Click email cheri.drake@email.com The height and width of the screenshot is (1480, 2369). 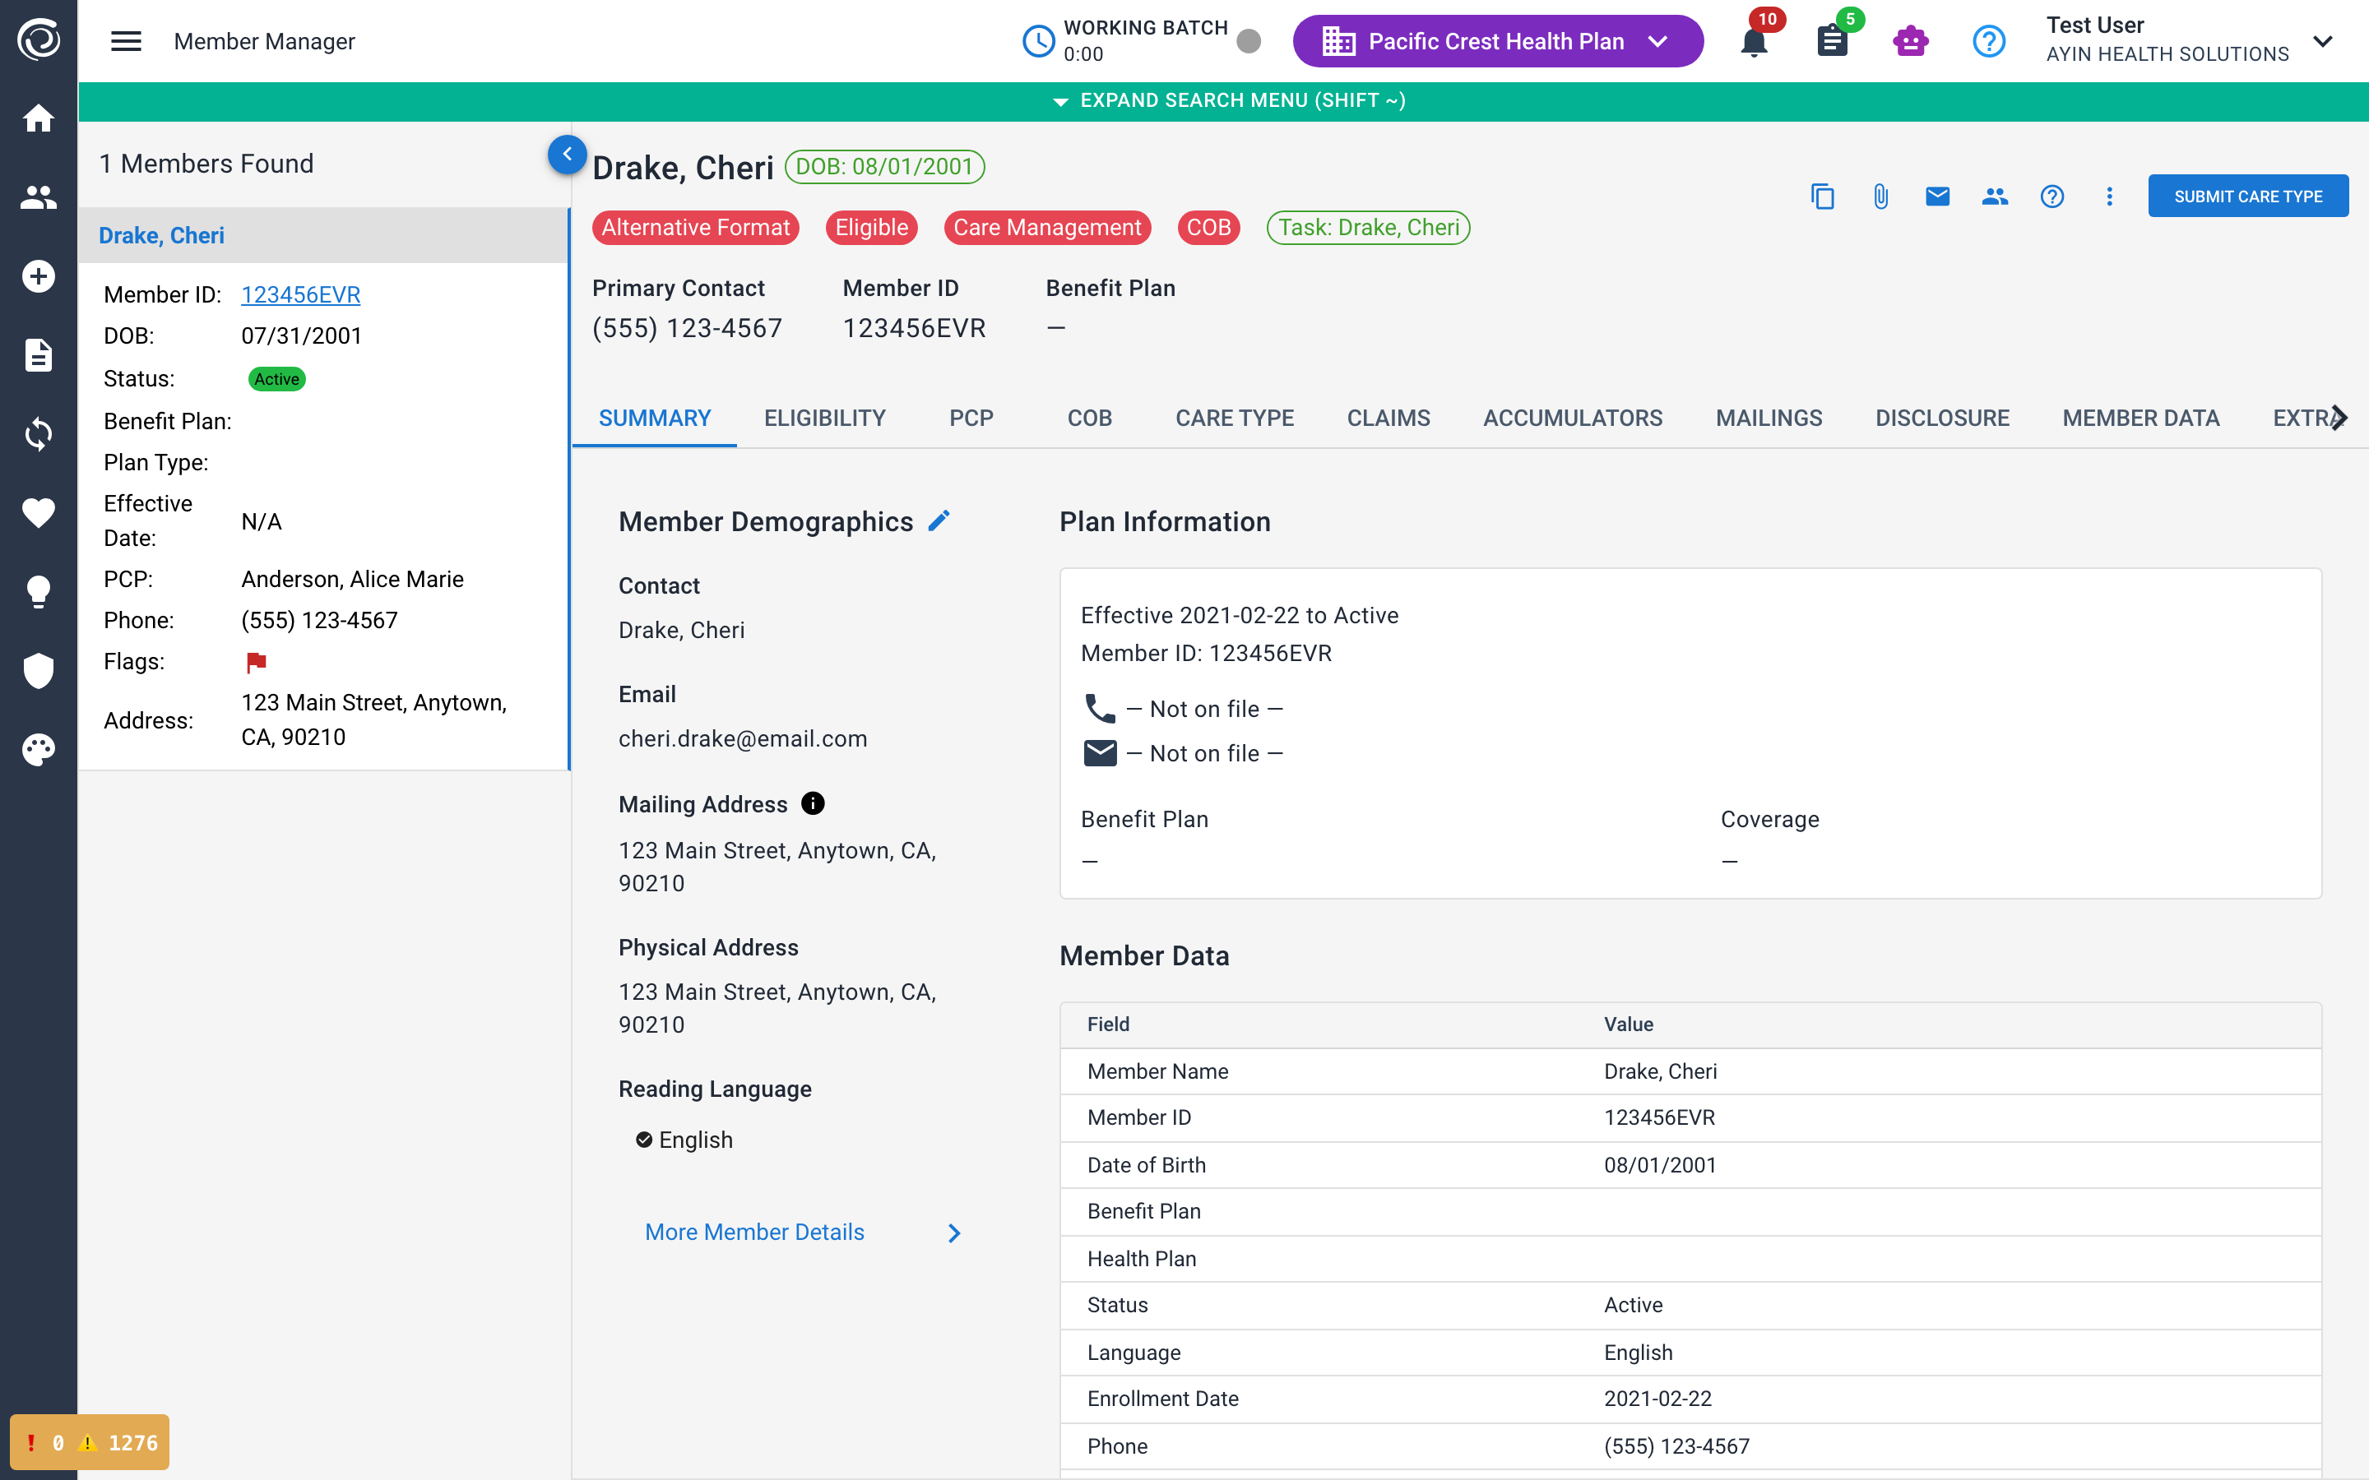743,739
